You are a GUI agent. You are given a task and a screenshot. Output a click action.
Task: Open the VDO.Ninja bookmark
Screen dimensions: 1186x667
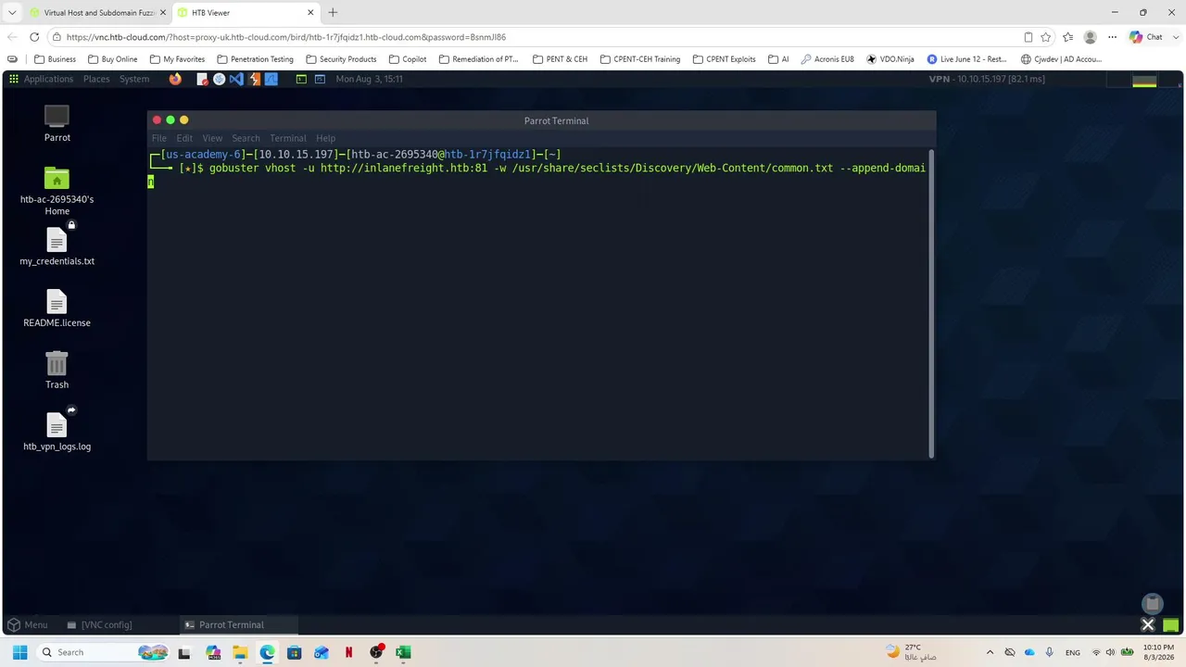tap(890, 58)
